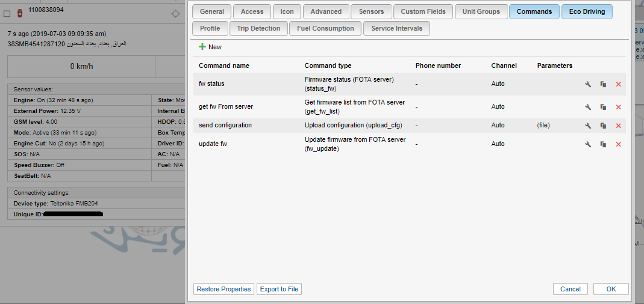This screenshot has height=304, width=644.
Task: Delete the send configuration command
Action: click(x=618, y=126)
